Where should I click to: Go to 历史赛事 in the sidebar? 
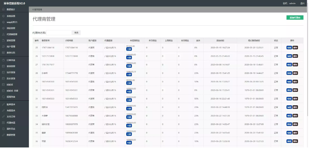(11, 79)
